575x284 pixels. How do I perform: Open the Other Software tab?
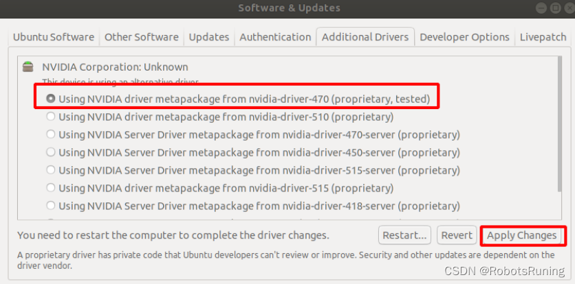pos(141,37)
